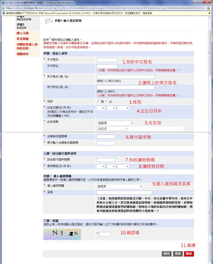The image size is (213, 264).
Task: Click the red 繼續 continue button
Action: (x=189, y=254)
